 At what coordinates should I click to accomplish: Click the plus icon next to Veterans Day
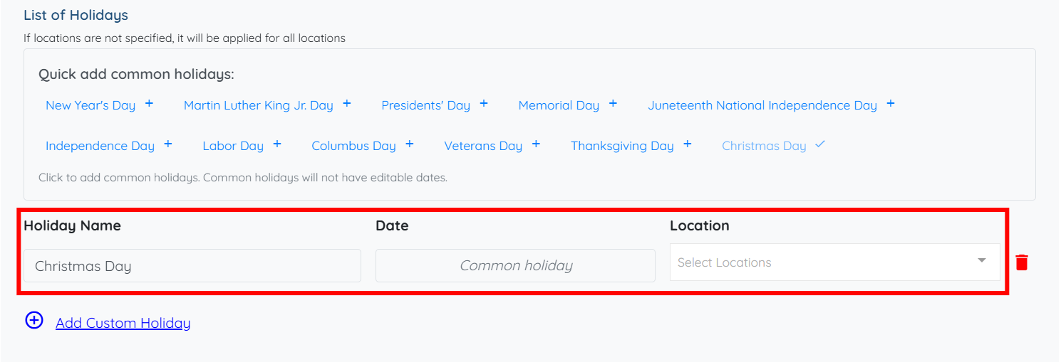click(536, 144)
